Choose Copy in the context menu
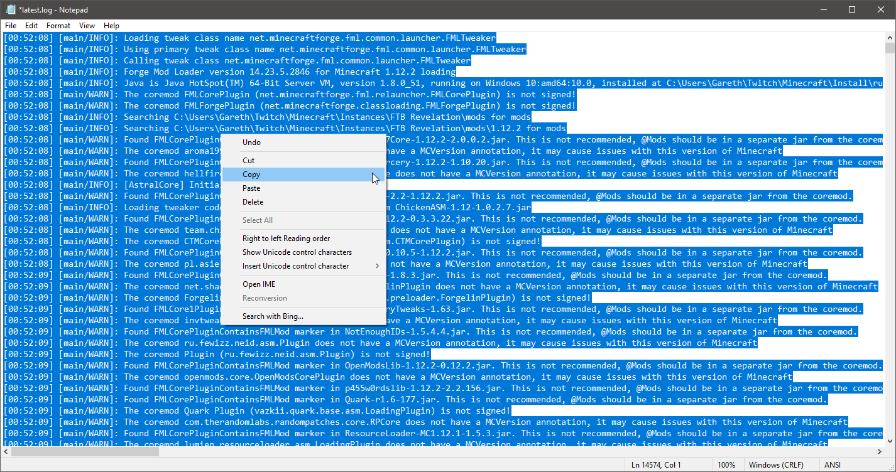896x472 pixels. pyautogui.click(x=303, y=174)
